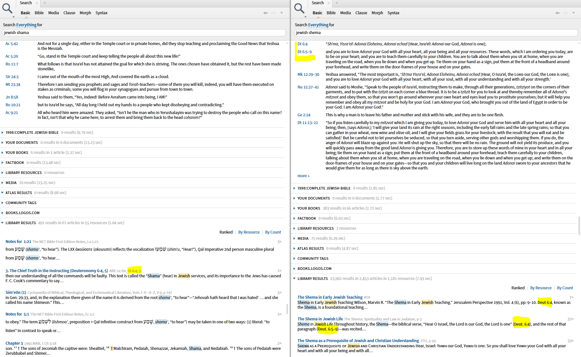Screen dimensions: 581x357
Task: Go back using the right panel's back arrow
Action: pos(557,13)
